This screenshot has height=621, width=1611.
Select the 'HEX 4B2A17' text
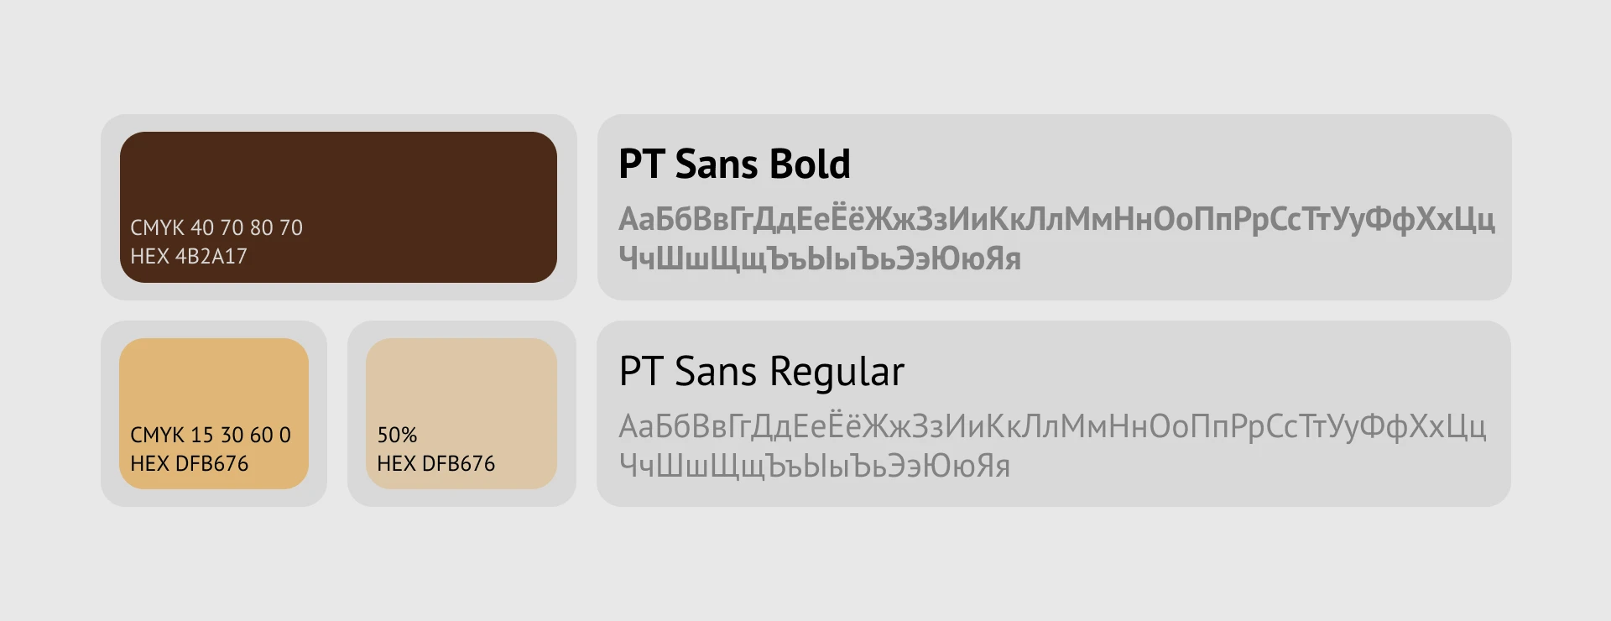coord(189,256)
